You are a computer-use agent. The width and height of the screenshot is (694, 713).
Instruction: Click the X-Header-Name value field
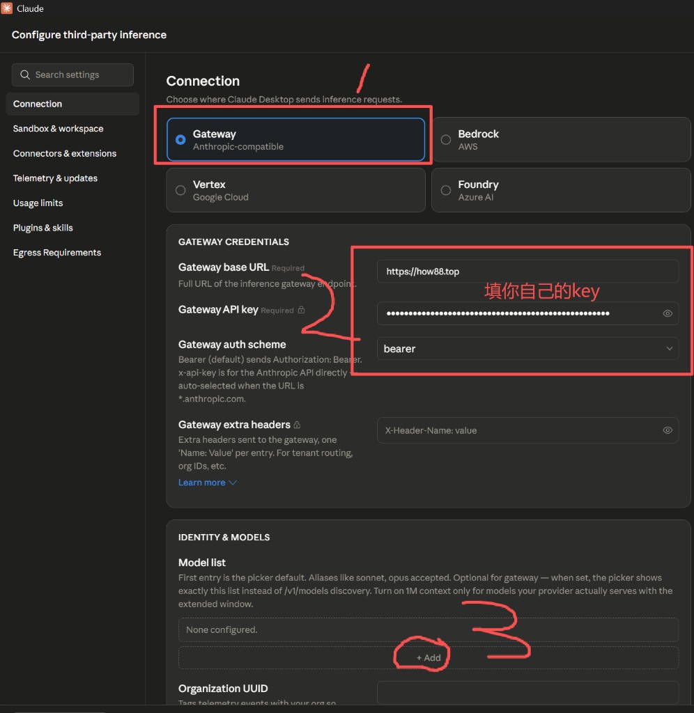tap(528, 430)
